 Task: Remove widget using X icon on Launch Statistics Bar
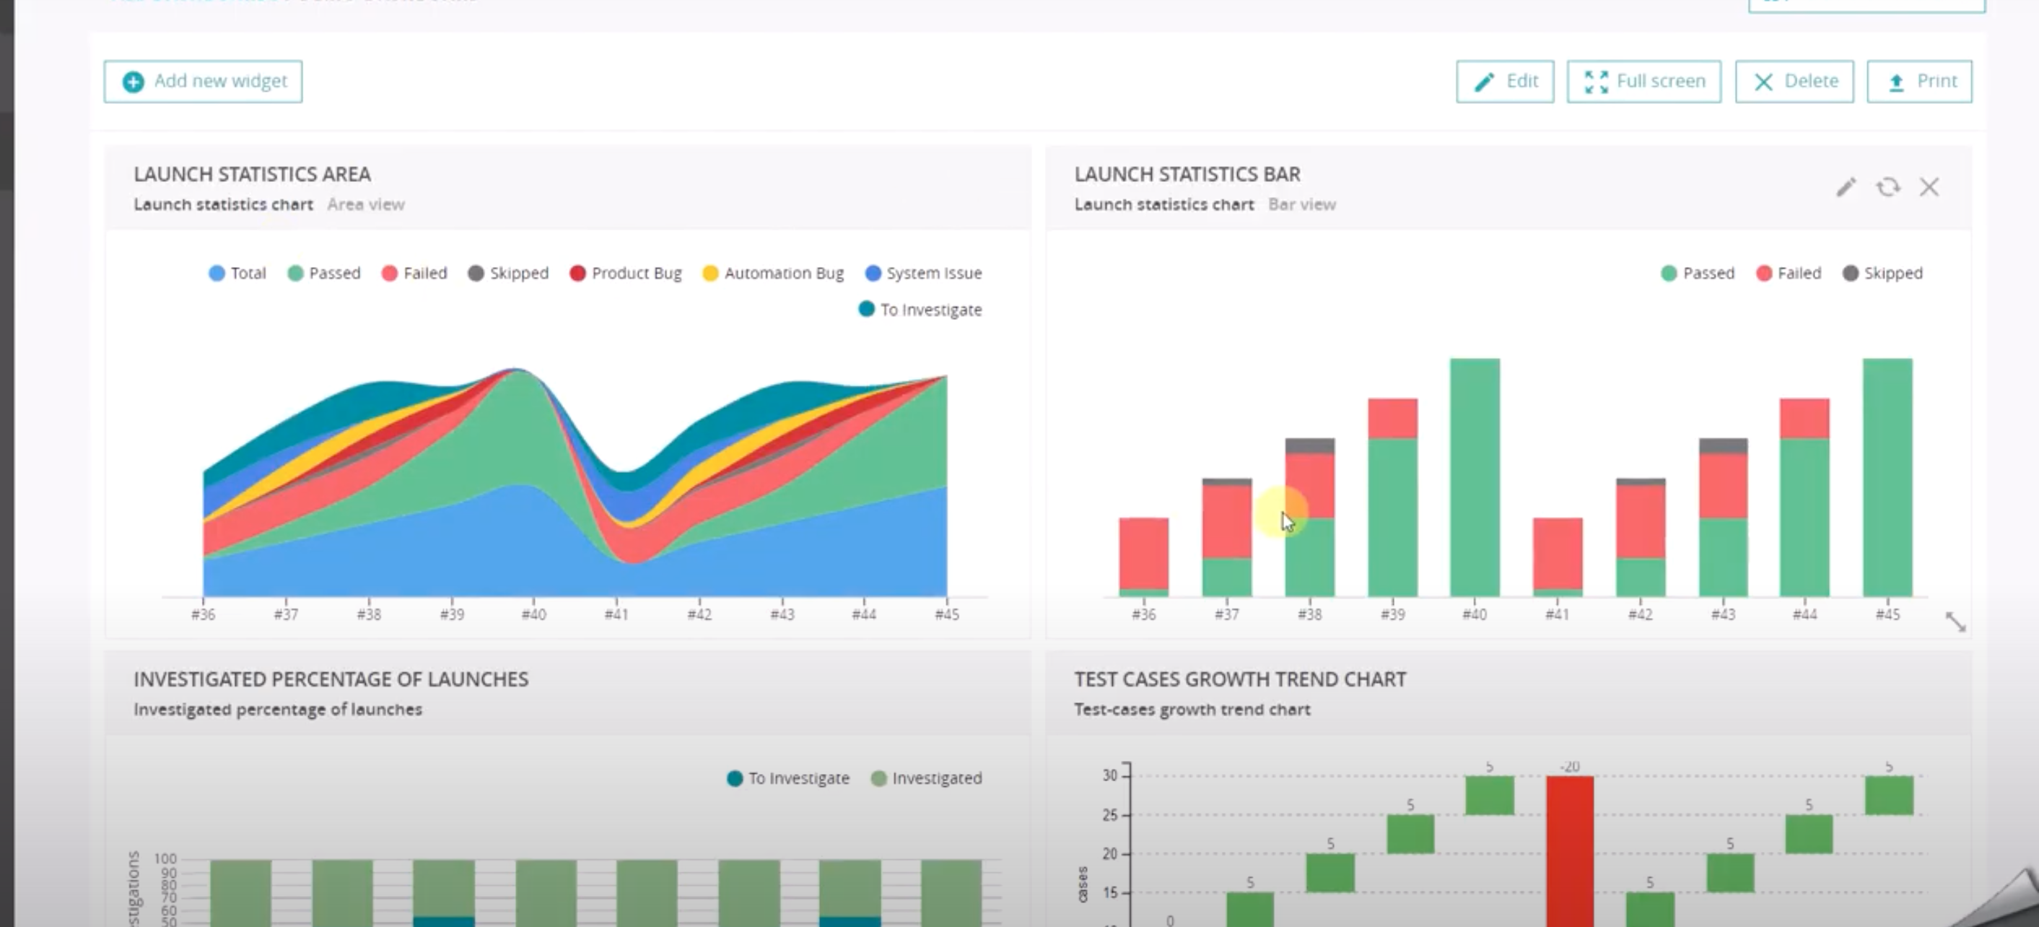[1929, 188]
